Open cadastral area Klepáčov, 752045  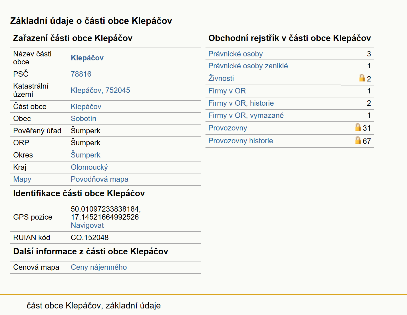(100, 90)
